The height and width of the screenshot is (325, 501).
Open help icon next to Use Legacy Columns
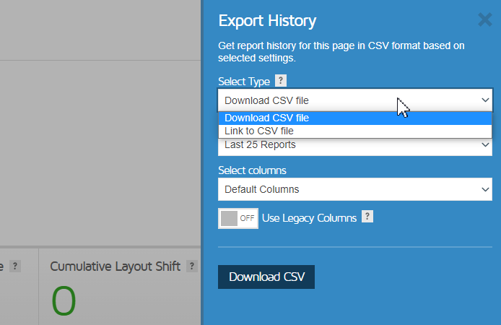[367, 217]
